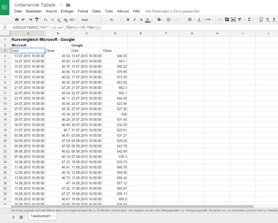Insert a chart using toolbar icon
The image size is (278, 223).
click(233, 20)
